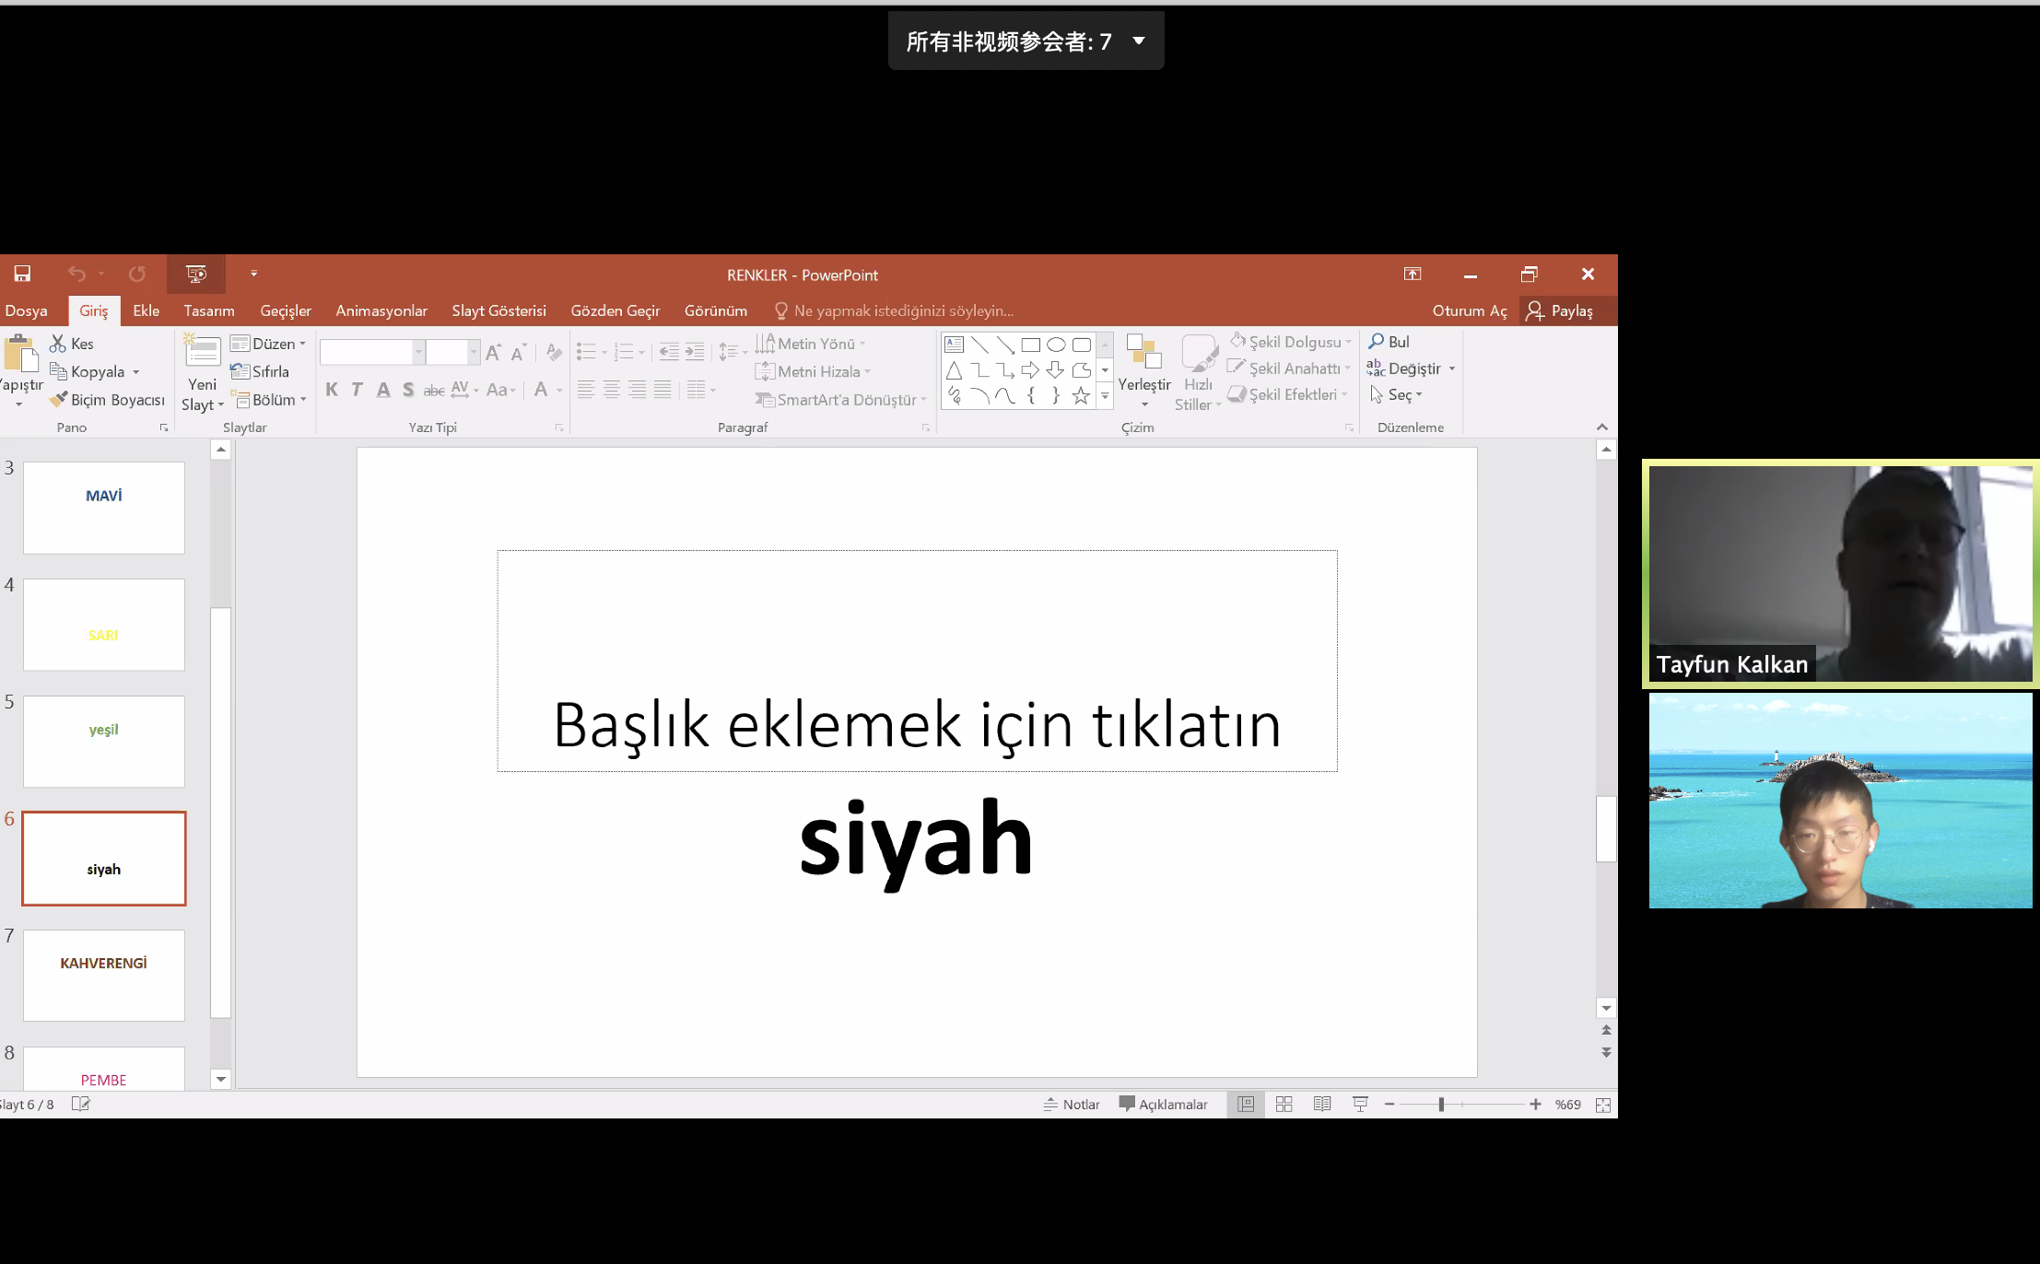Click the zoom slider handle
The height and width of the screenshot is (1264, 2040).
click(1441, 1104)
